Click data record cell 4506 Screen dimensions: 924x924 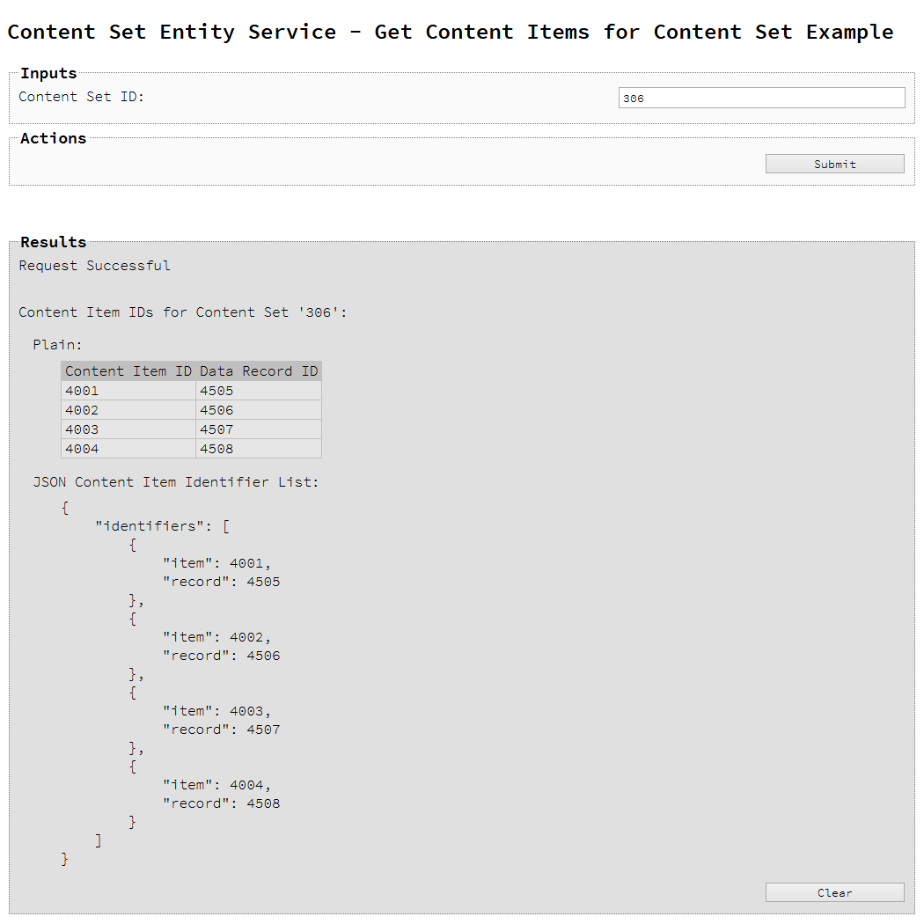click(259, 410)
